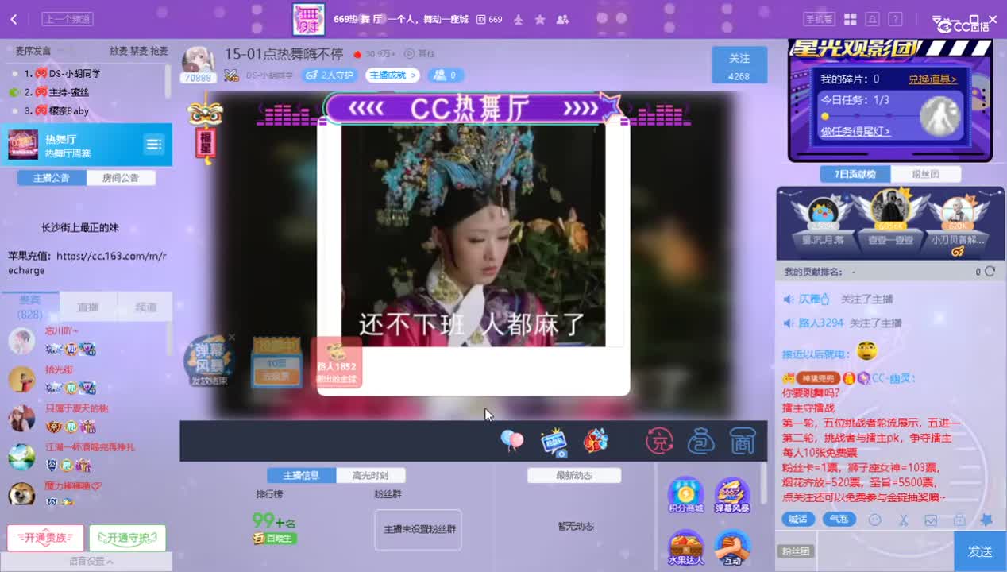Open the 热舞厅 list menu icon

(153, 145)
